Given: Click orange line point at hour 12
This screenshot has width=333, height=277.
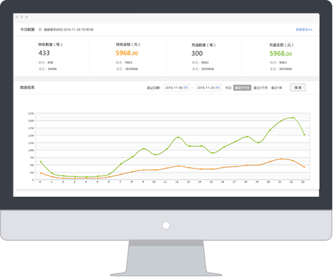Looking at the screenshot, I should point(179,166).
